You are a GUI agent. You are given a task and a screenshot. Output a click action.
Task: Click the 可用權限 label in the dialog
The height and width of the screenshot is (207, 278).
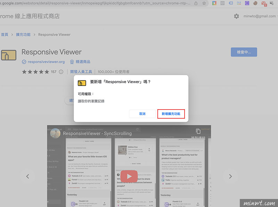click(x=85, y=94)
